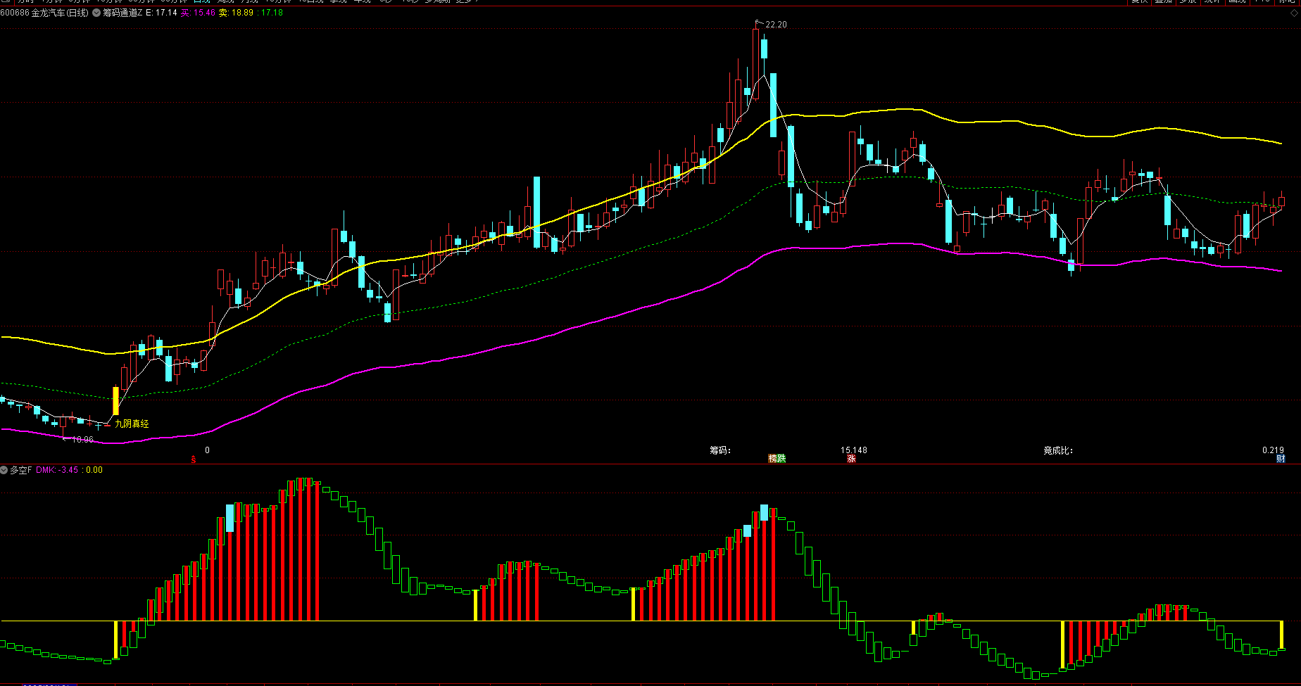
Task: Click the 10.96 lowest price label
Action: pyautogui.click(x=82, y=440)
